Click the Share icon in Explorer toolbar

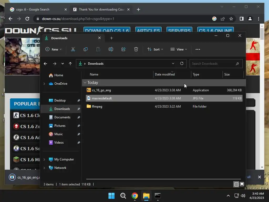click(x=123, y=49)
